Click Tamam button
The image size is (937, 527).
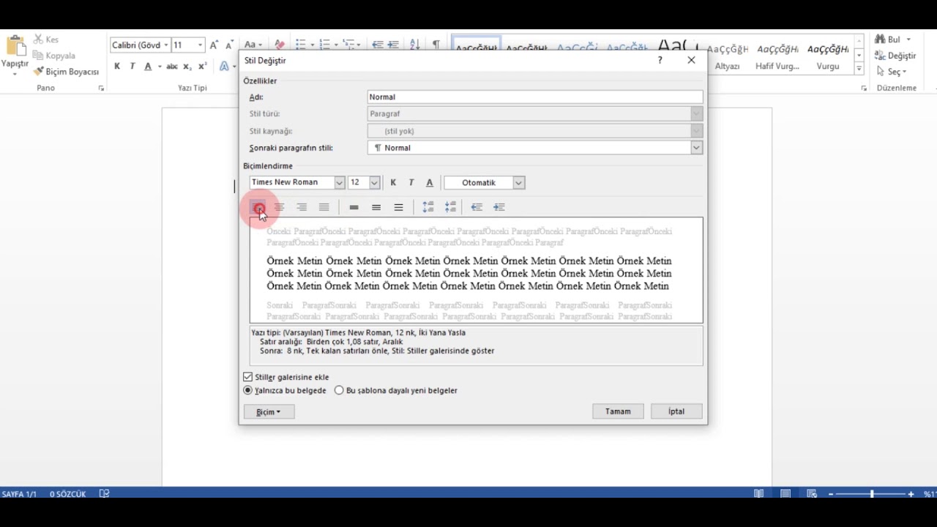coord(618,411)
